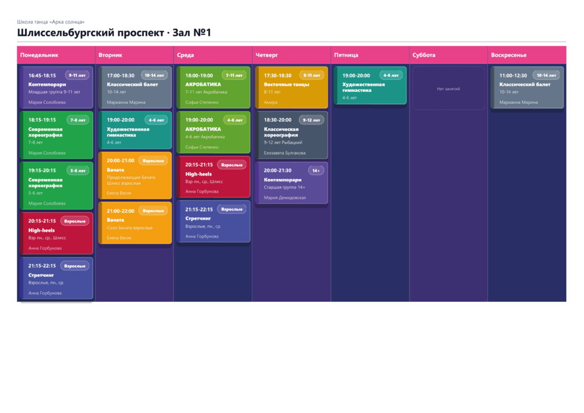Image resolution: width=584 pixels, height=413 pixels.
Task: Select Tuesday 20:00-21:00 Бачата card
Action: 135,175
